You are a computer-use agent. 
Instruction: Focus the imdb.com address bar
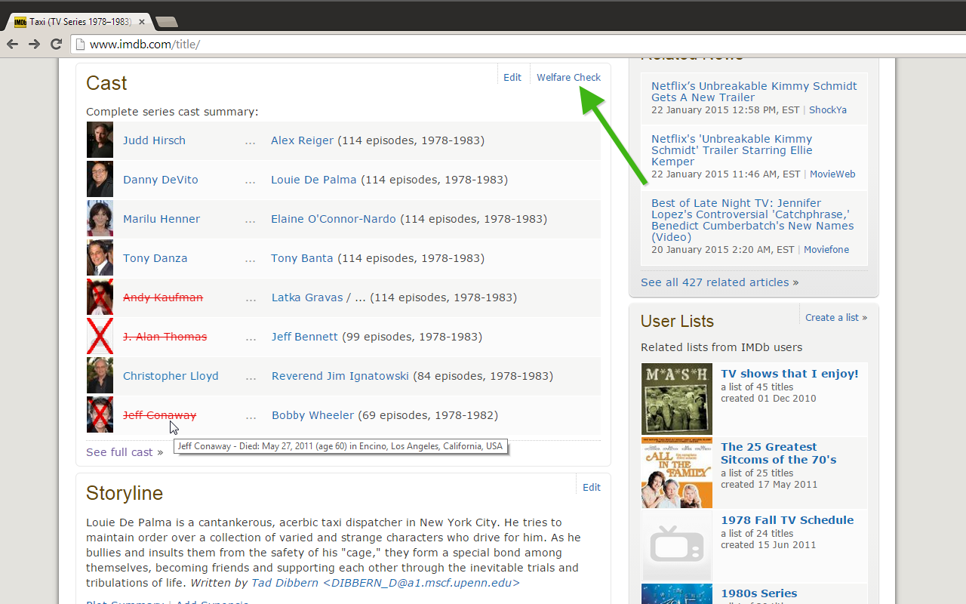tap(517, 45)
